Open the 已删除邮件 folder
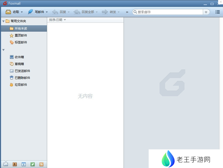This screenshot has height=168, width=223. tap(22, 78)
